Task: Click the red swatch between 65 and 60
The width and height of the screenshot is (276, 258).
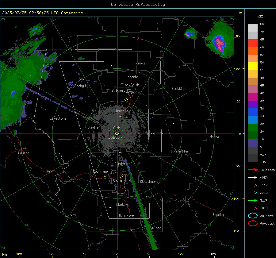Action: coord(253,43)
